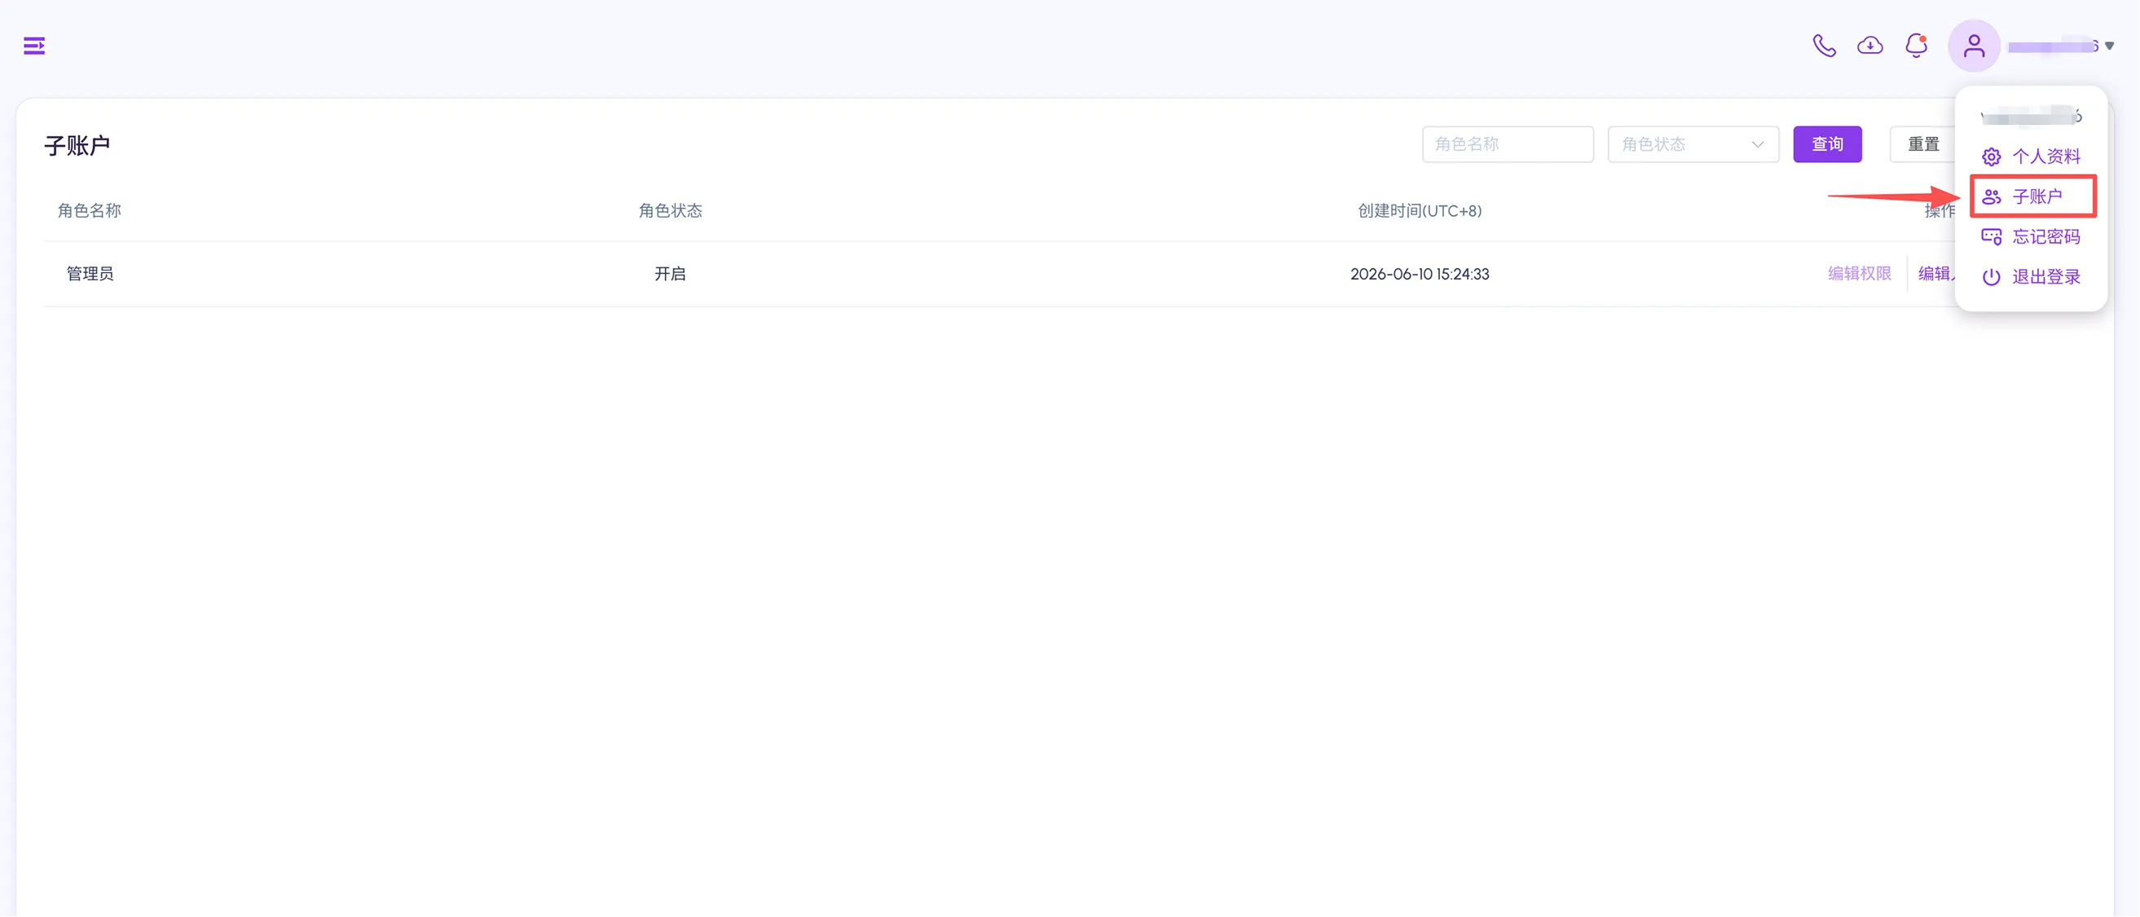Click the 忘记密码 key icon
Screen dimensions: 2140x917
(x=1992, y=236)
